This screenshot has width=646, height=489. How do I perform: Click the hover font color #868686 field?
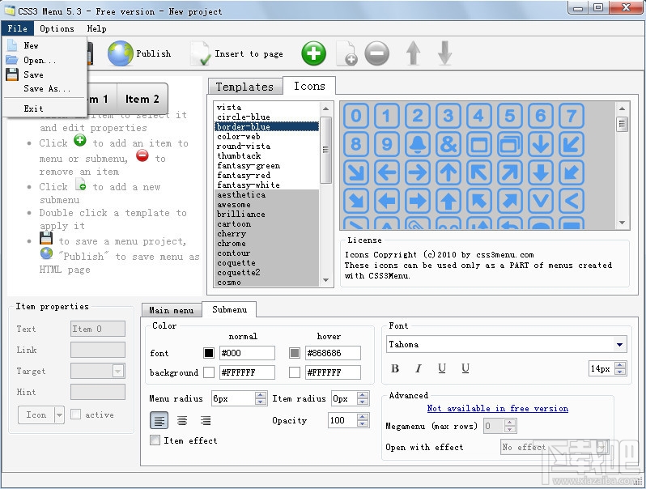[333, 353]
